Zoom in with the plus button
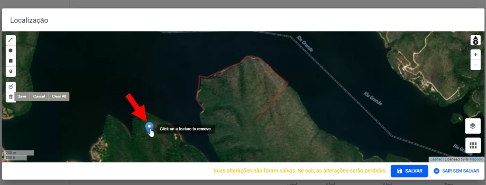486x185 pixels. (x=475, y=55)
